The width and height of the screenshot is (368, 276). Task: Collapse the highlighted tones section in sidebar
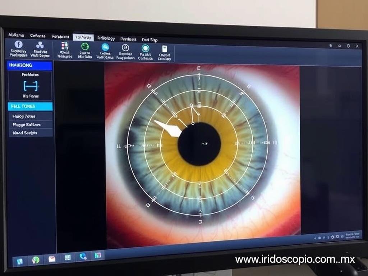[31, 106]
